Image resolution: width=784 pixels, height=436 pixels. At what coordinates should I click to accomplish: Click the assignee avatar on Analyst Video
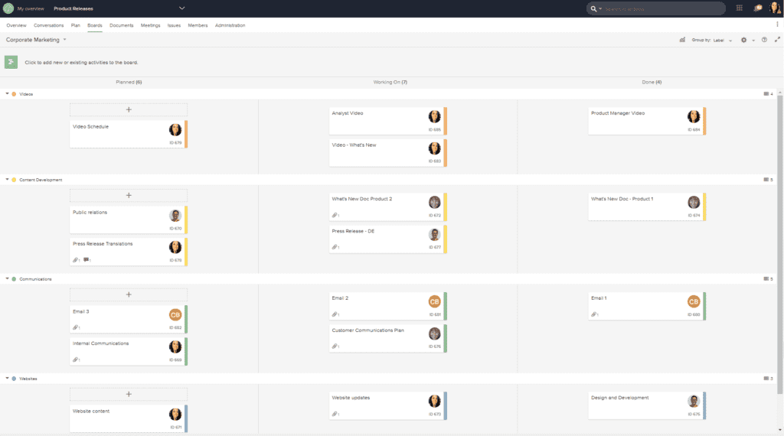435,116
